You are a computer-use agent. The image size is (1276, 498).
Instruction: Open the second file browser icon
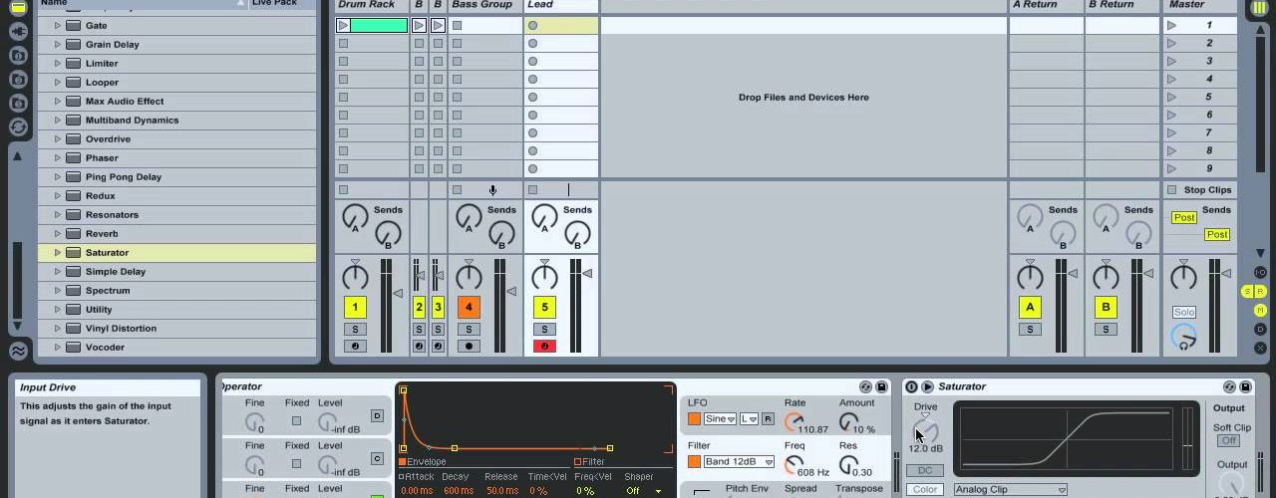18,79
